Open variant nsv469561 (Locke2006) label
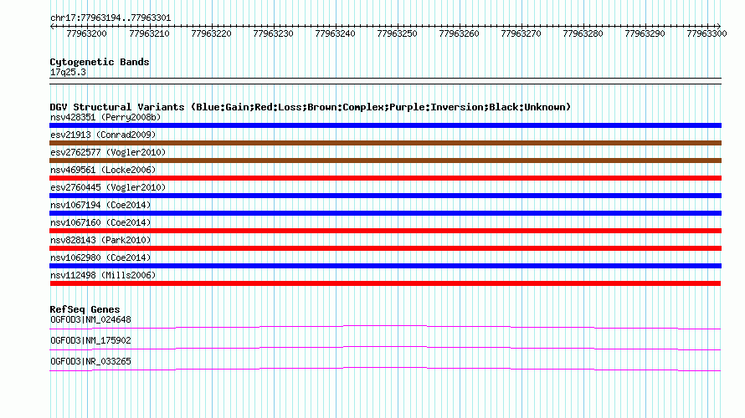The width and height of the screenshot is (745, 418). [x=103, y=170]
